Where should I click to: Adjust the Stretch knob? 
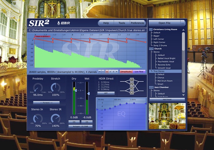[56, 88]
